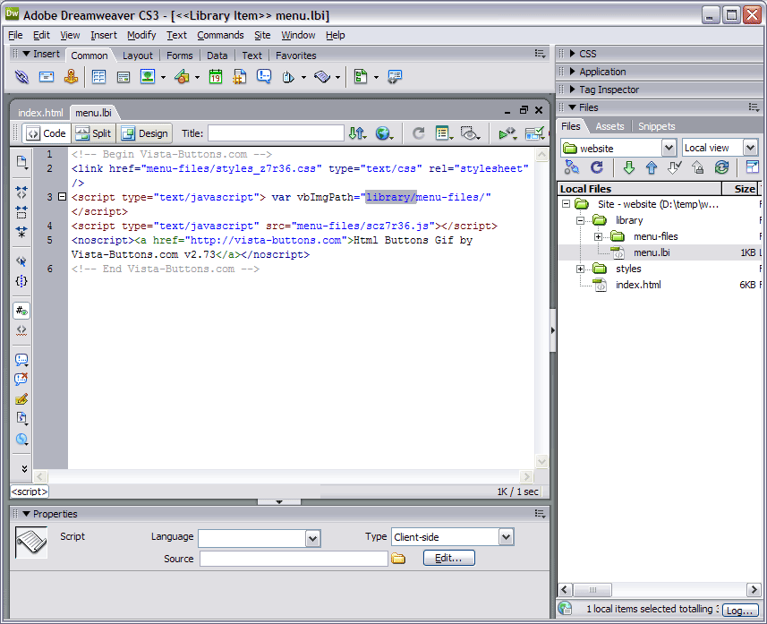The width and height of the screenshot is (767, 624).
Task: Click the Collapse Full Tag icon
Action: [21, 192]
